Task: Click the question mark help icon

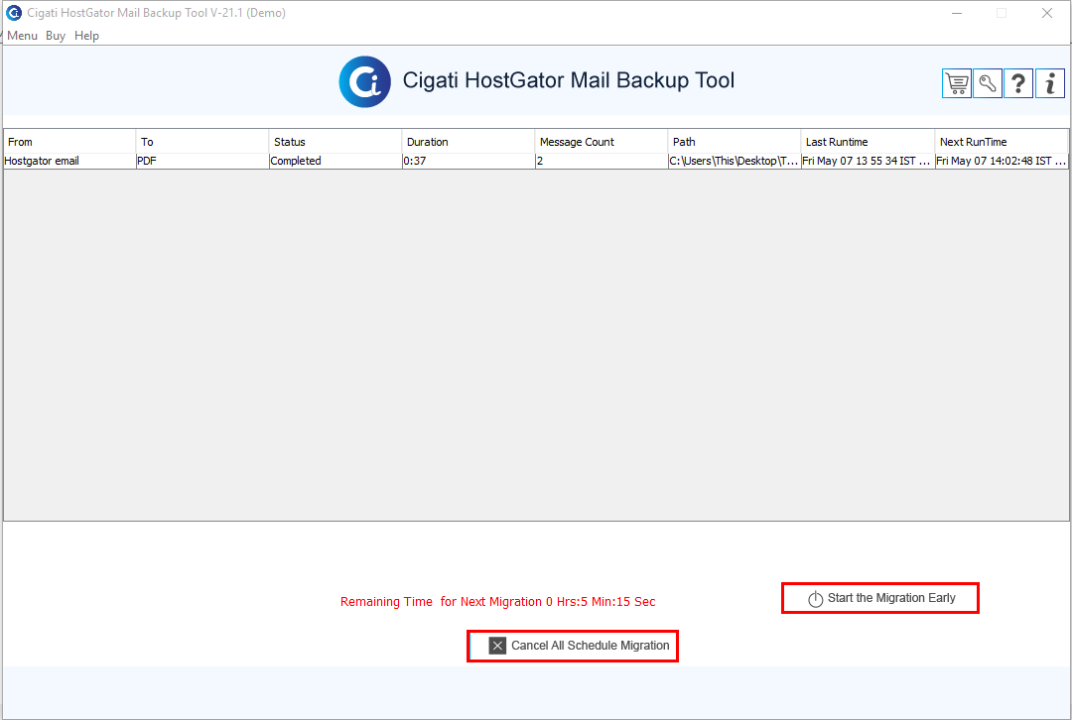Action: (x=1018, y=83)
